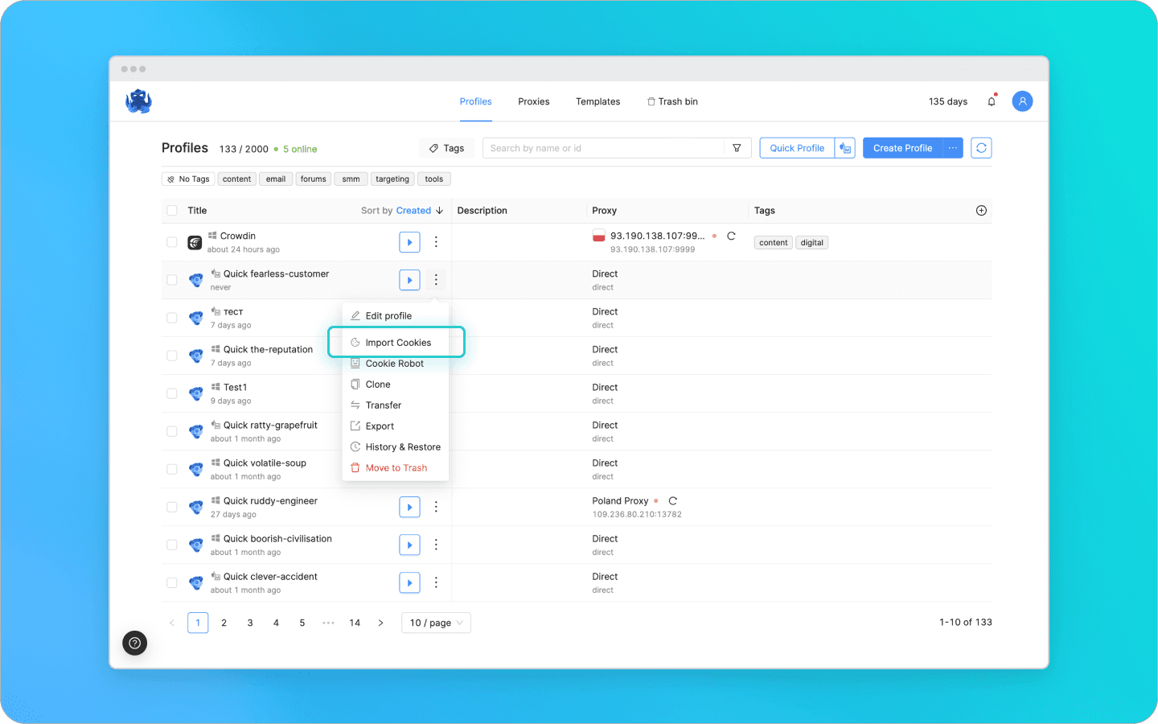Refresh the profiles list
The width and height of the screenshot is (1158, 724).
point(981,148)
